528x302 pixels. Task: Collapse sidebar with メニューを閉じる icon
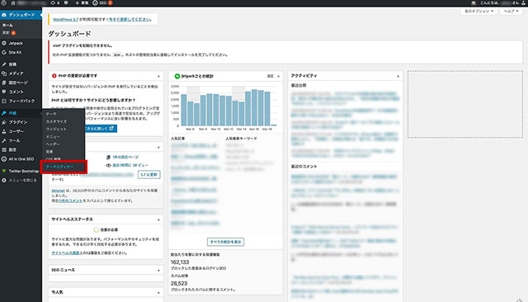pos(4,180)
